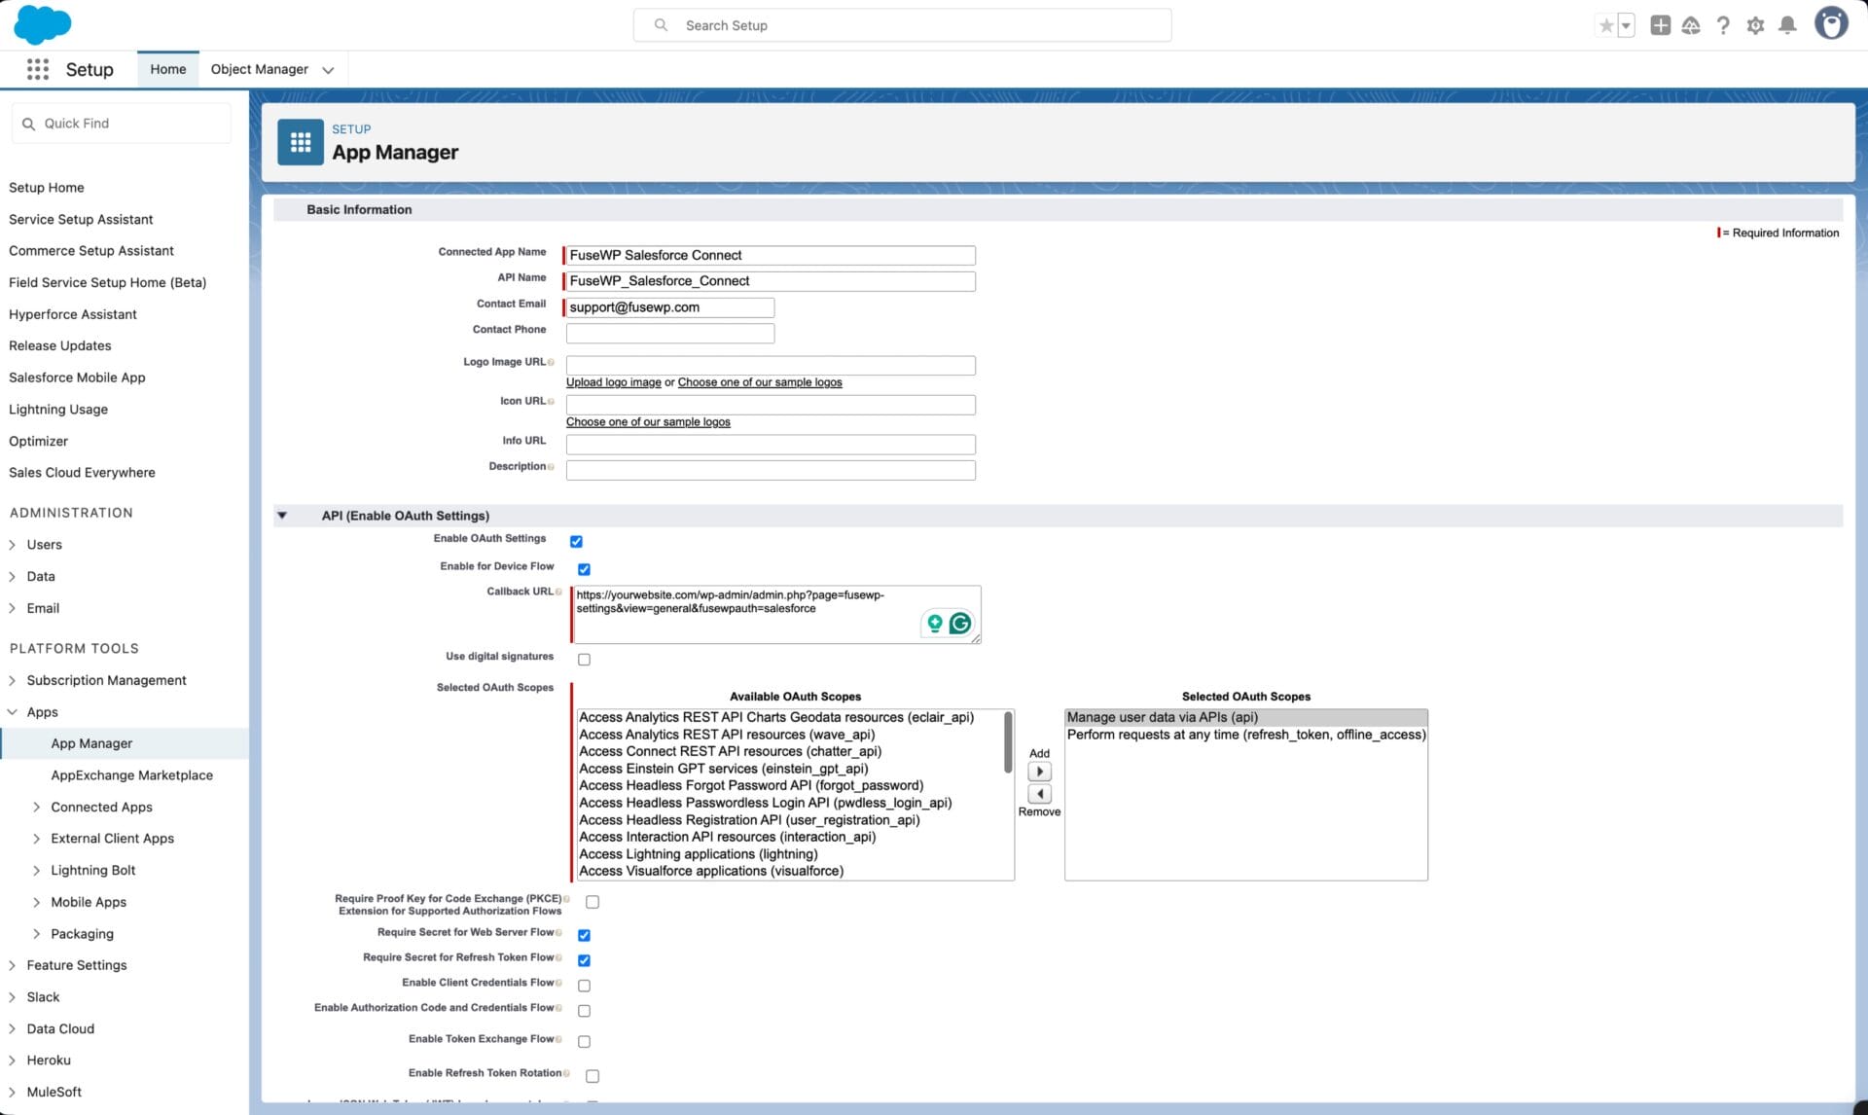Click sample logos link under Logo Image URL

[x=760, y=382]
